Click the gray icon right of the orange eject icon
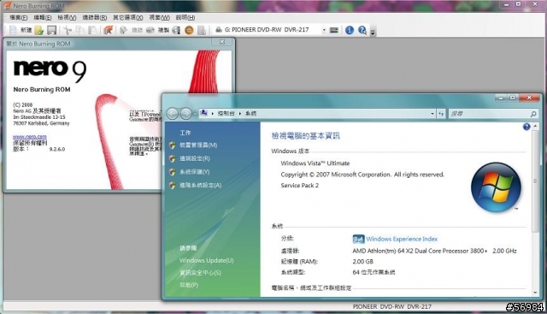547x314 pixels. (202, 31)
